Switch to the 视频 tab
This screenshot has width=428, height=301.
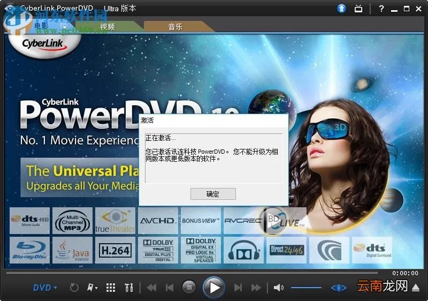pos(108,27)
